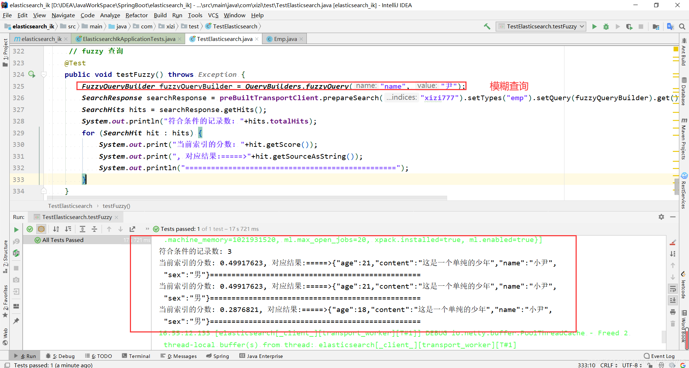Restore layout icon in Run sidebar
Viewport: 689px width, 368px height.
click(16, 306)
